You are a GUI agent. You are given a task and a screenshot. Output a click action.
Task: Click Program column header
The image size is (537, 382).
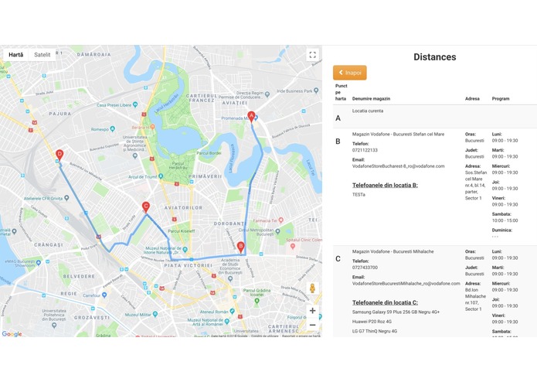point(501,99)
